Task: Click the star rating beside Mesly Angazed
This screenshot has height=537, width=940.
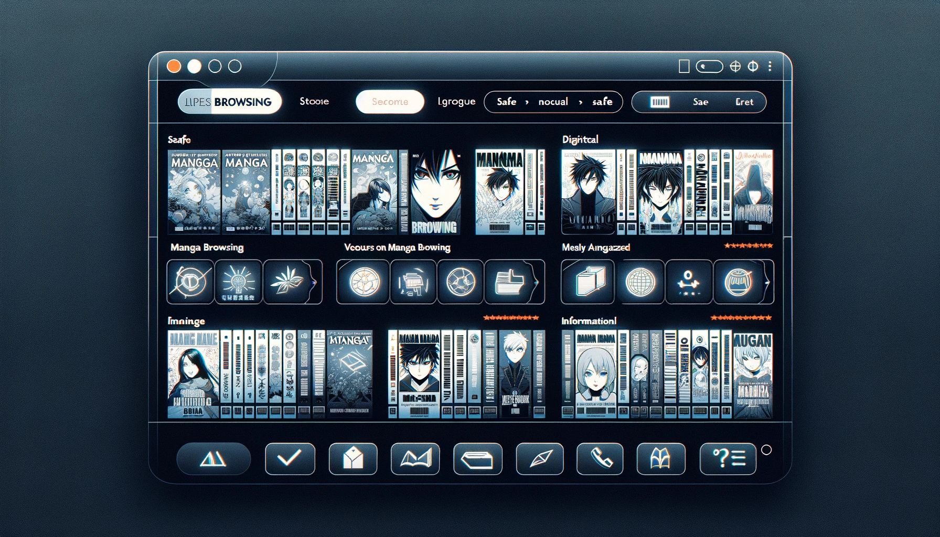Action: pos(748,245)
